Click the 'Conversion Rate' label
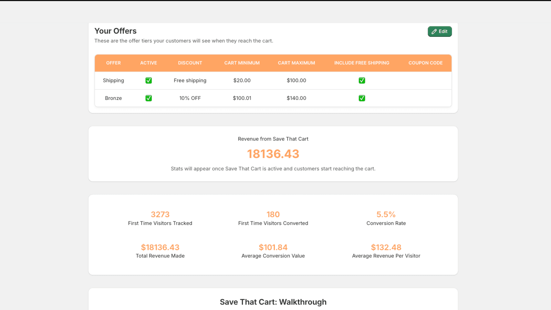This screenshot has width=551, height=310. coord(386,223)
